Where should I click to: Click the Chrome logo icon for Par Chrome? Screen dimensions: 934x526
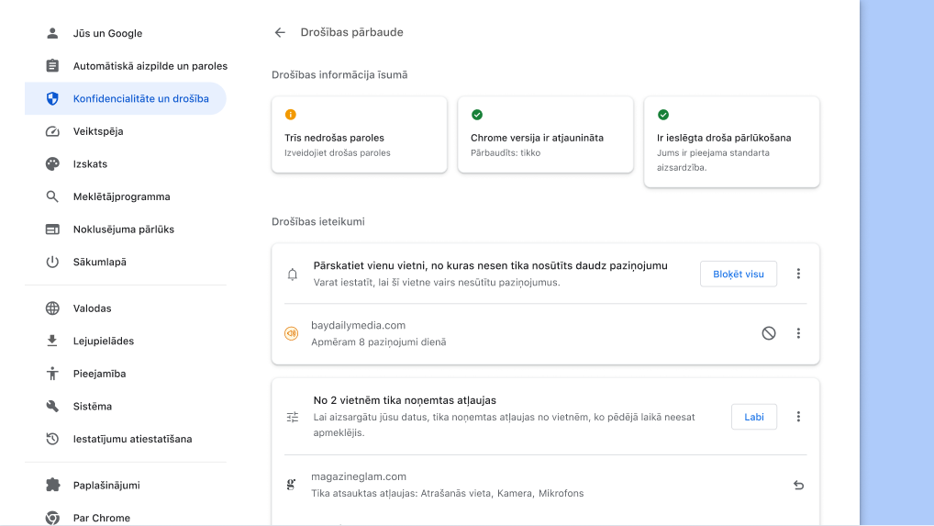pyautogui.click(x=52, y=518)
